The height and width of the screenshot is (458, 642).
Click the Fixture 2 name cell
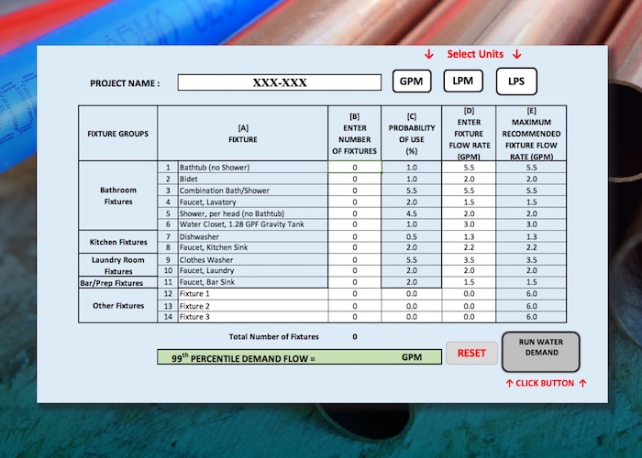tap(253, 306)
